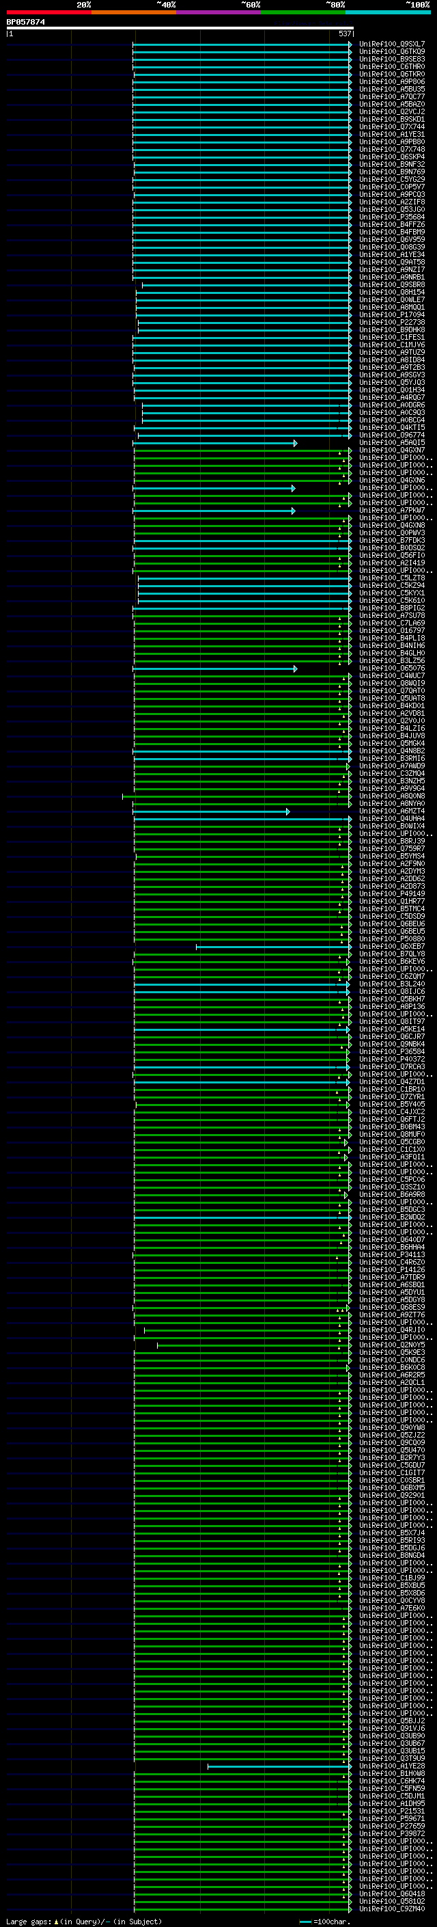Click the red ~20% legend color bar

point(48,12)
